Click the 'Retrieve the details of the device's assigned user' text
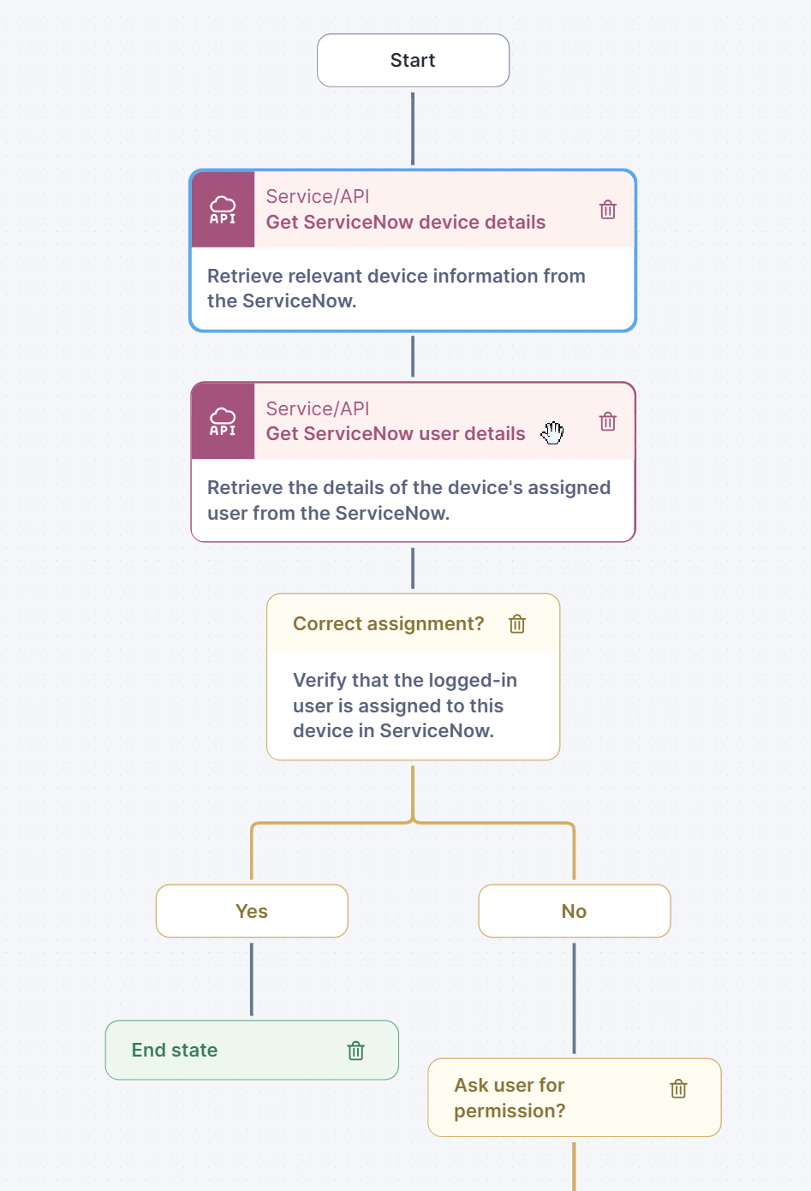The image size is (811, 1191). pyautogui.click(x=409, y=500)
